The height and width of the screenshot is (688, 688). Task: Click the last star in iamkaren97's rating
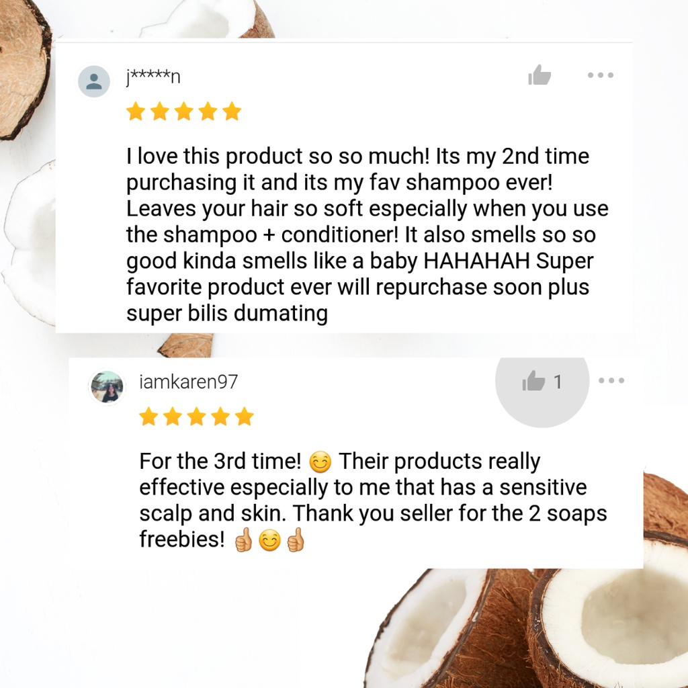(x=245, y=417)
